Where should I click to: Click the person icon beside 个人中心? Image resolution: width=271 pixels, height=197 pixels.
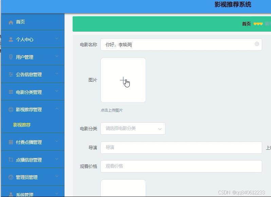11,39
